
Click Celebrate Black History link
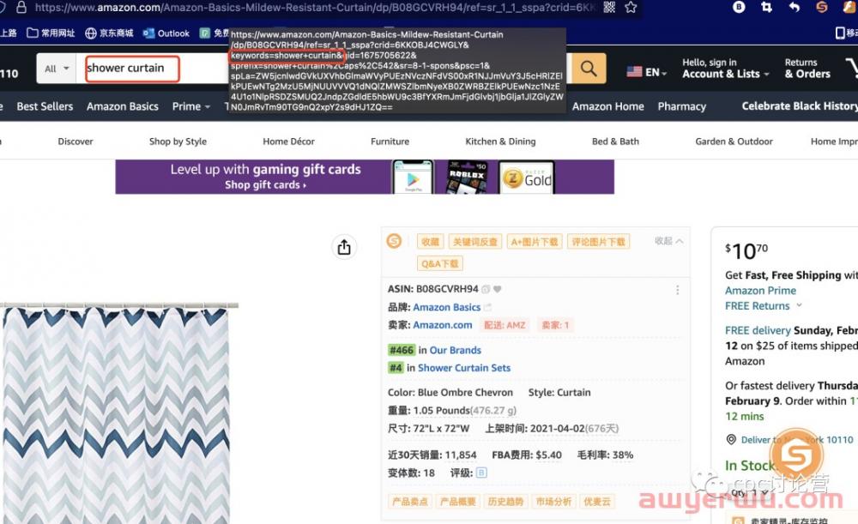800,106
